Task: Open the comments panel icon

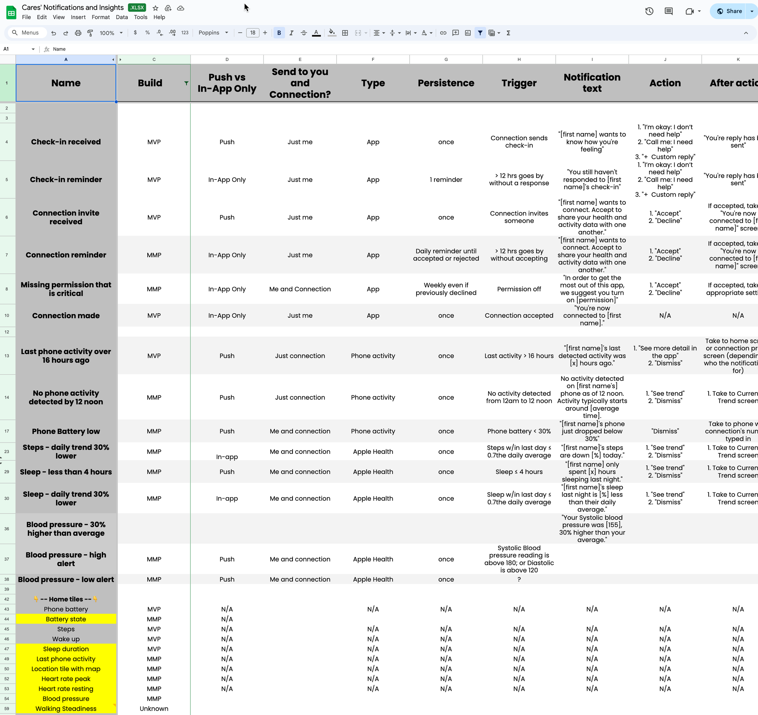Action: point(668,11)
